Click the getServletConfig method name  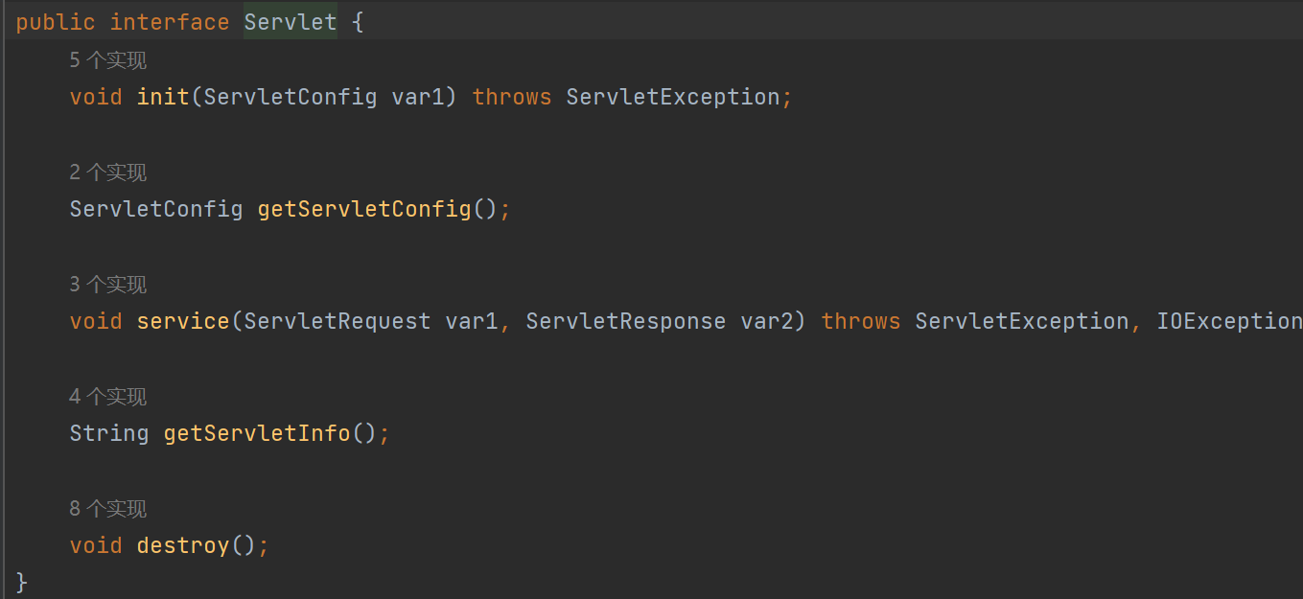pyautogui.click(x=364, y=209)
